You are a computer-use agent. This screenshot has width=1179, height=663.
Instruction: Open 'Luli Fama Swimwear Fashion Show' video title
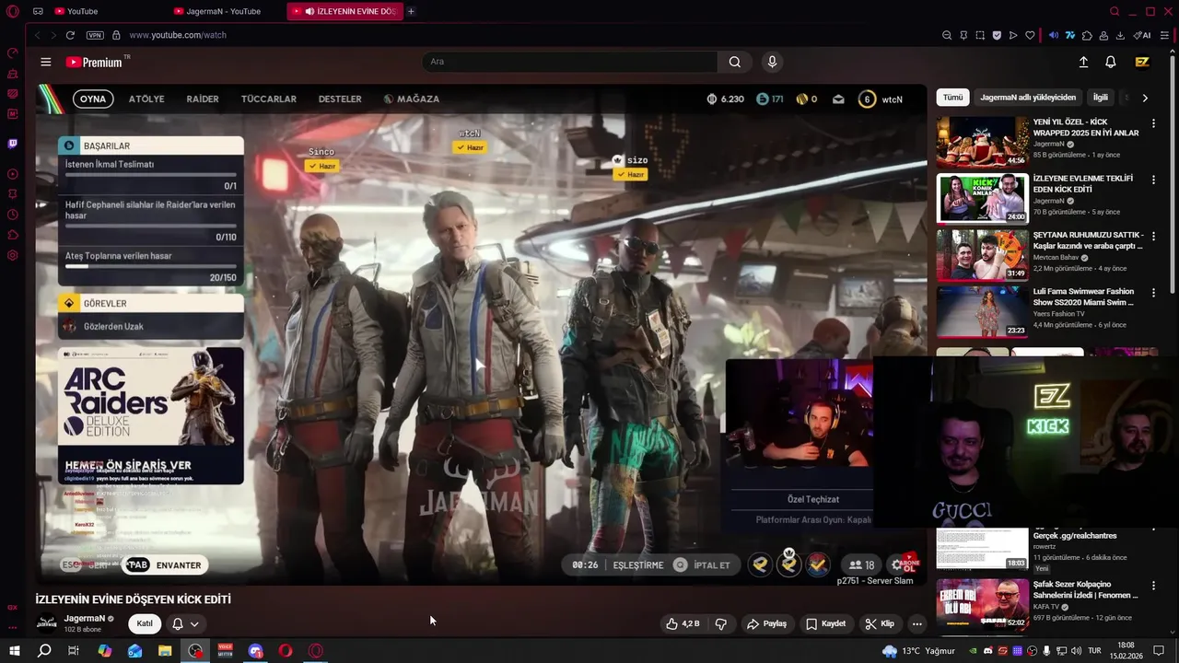pos(1083,297)
